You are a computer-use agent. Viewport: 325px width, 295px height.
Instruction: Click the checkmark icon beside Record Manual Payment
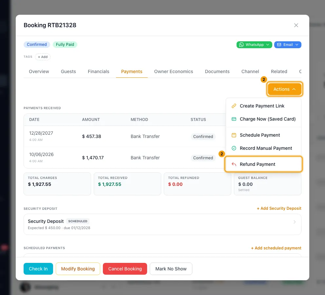coord(234,148)
